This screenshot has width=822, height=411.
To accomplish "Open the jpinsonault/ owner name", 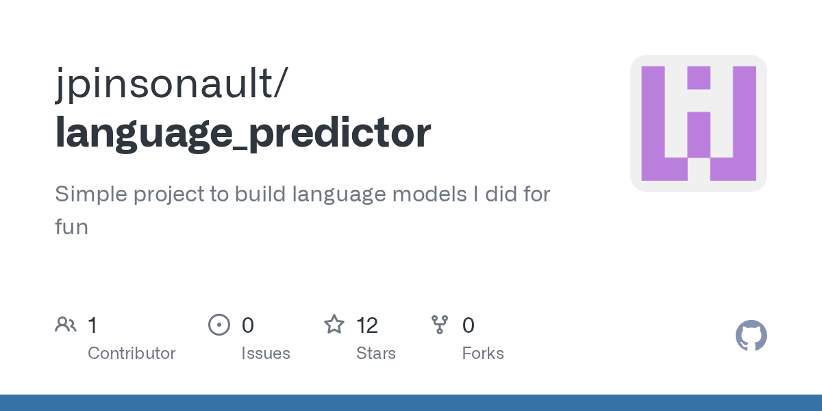I will tap(172, 83).
